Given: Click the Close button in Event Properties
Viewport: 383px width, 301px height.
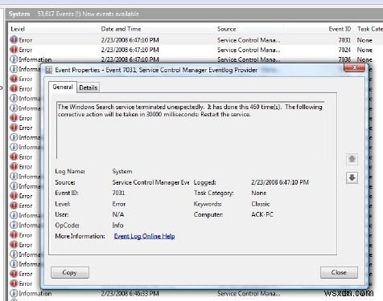Looking at the screenshot, I should 339,272.
